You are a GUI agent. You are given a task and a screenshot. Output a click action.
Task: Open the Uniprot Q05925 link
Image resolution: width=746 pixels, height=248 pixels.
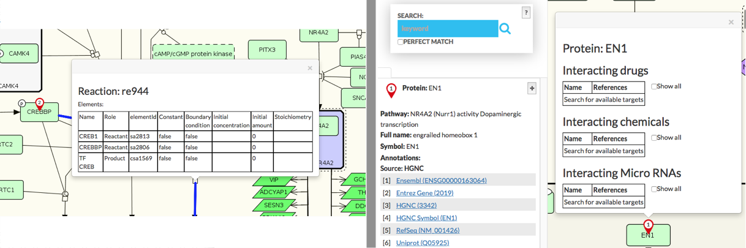423,243
